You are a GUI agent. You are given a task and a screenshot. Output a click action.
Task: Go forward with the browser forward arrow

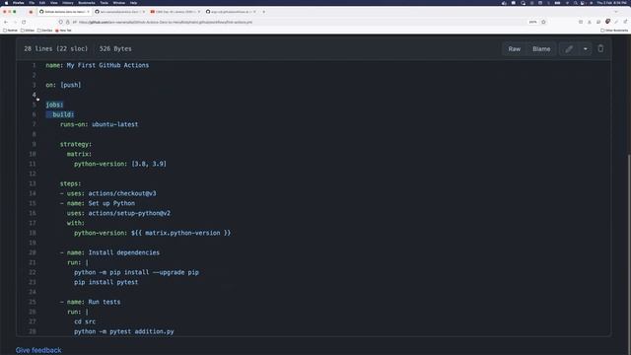[x=15, y=22]
